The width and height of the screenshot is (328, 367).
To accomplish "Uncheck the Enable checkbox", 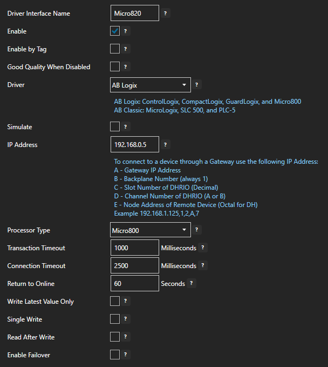I will click(x=115, y=31).
